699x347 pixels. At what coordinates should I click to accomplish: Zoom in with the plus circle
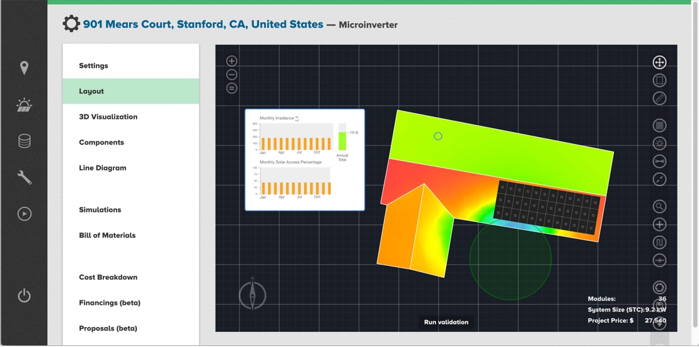pyautogui.click(x=232, y=61)
